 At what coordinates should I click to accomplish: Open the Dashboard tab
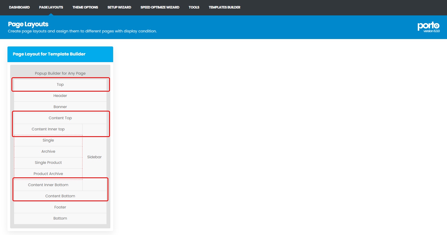click(x=19, y=7)
